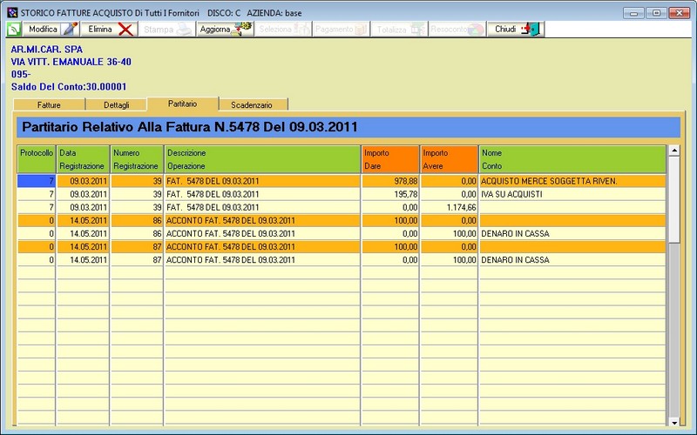Select the Aggiorna button label
Screen dimensions: 697x435
214,30
